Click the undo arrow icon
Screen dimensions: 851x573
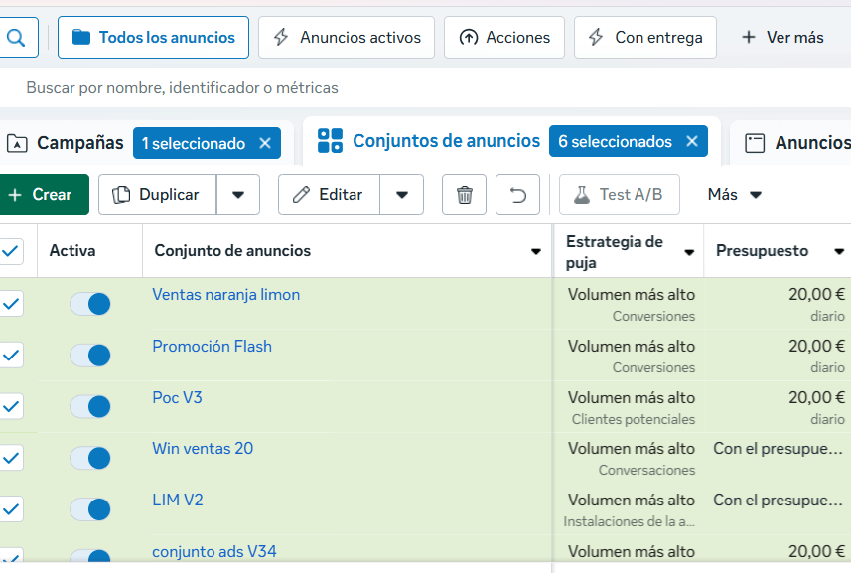point(517,195)
